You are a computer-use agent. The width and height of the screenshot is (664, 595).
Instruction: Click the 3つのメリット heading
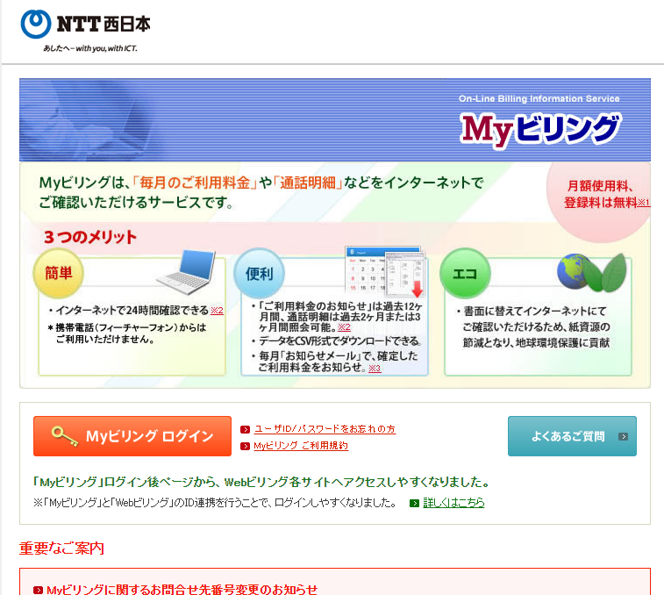tap(90, 236)
